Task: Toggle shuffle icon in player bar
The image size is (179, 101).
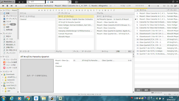Action: (x=176, y=6)
